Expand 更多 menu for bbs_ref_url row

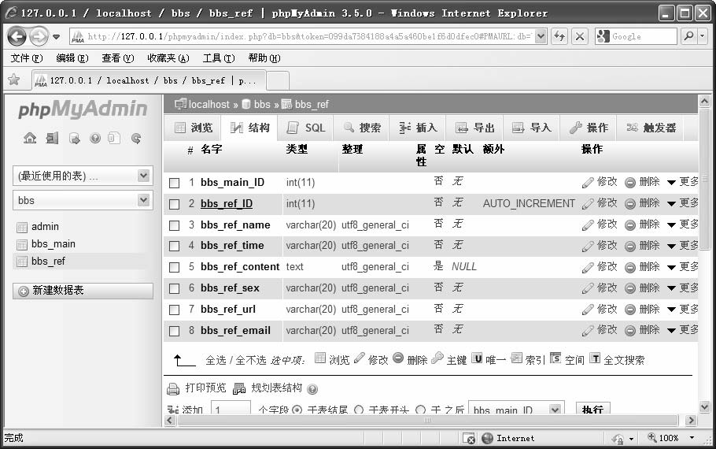[x=682, y=310]
